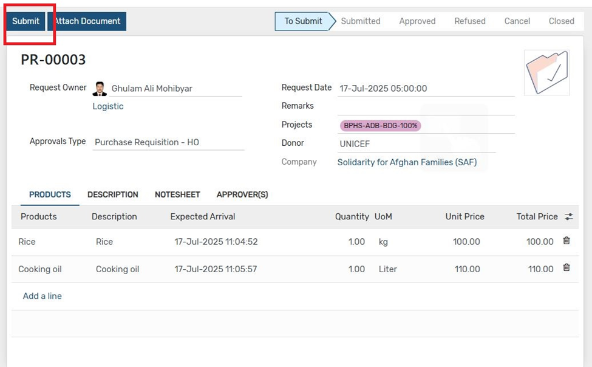Click the Submit button
This screenshot has width=592, height=367.
tap(26, 21)
